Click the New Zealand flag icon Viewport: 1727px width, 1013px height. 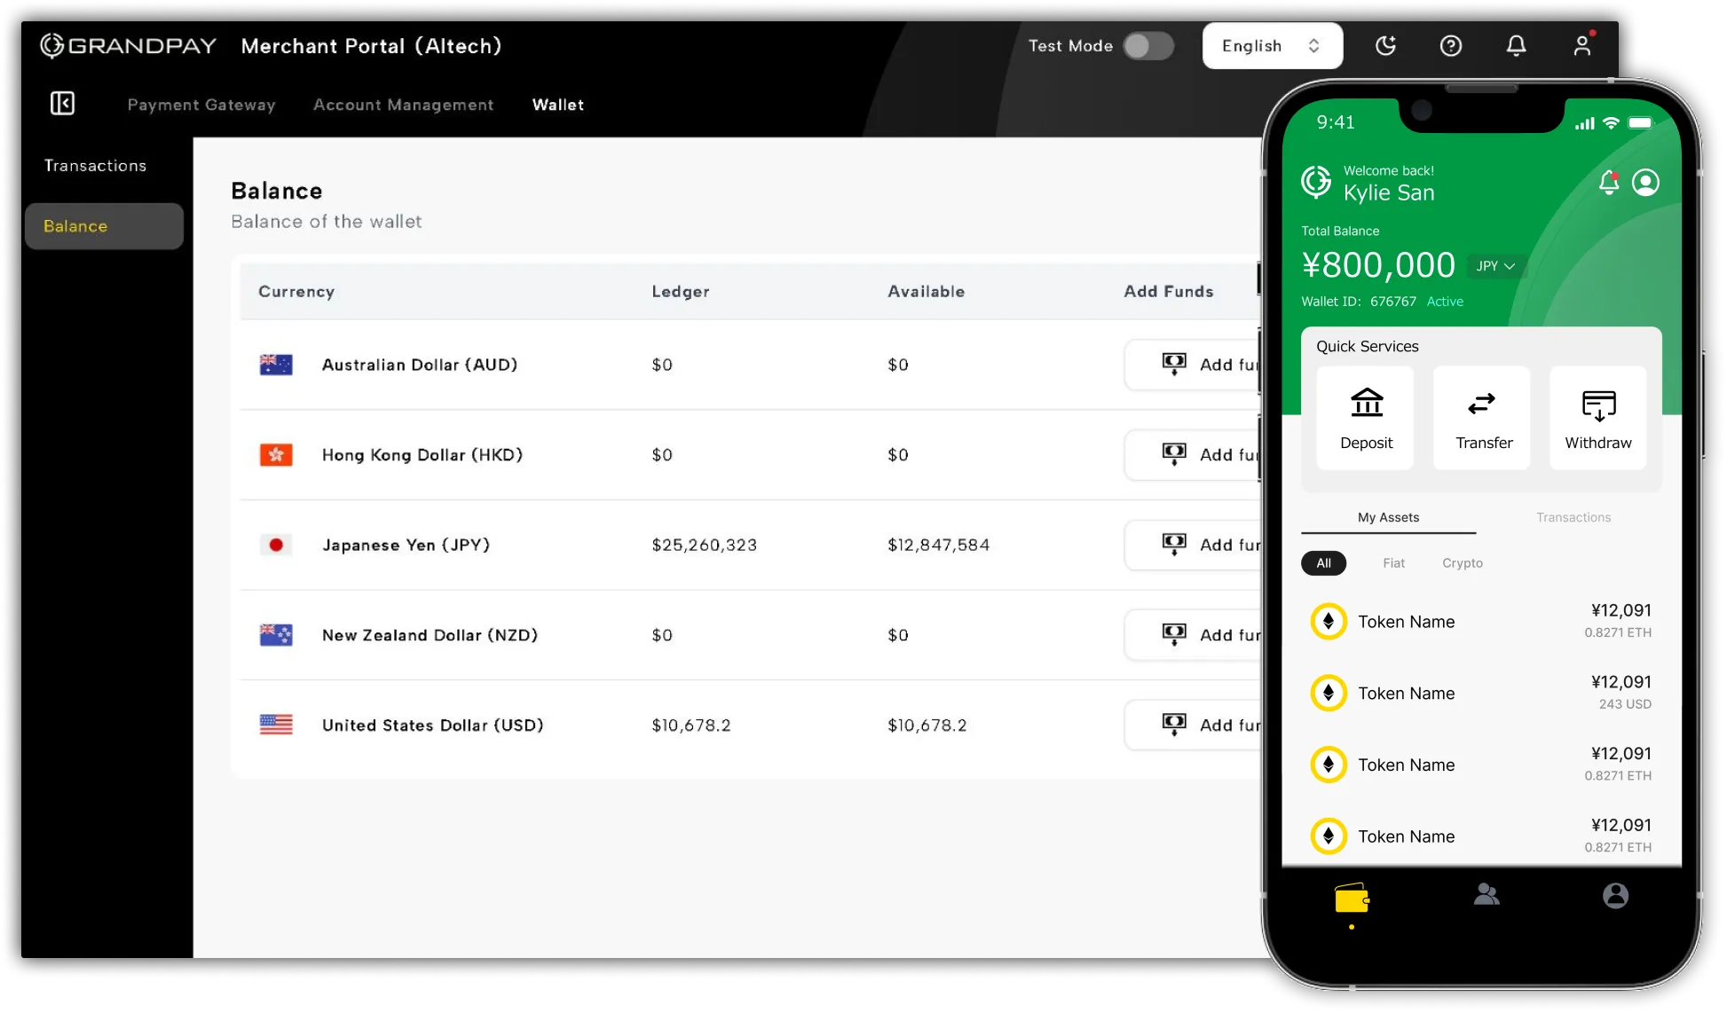tap(276, 635)
